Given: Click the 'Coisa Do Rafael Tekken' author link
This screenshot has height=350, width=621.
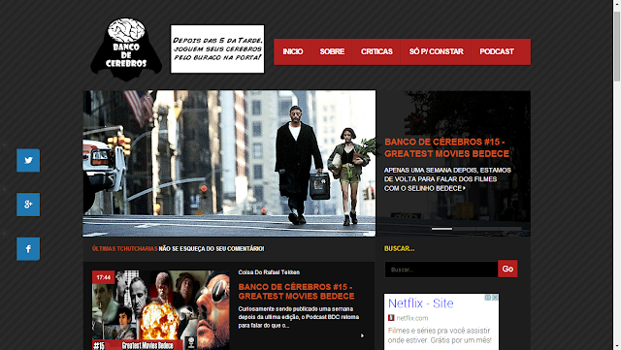Looking at the screenshot, I should [x=269, y=272].
